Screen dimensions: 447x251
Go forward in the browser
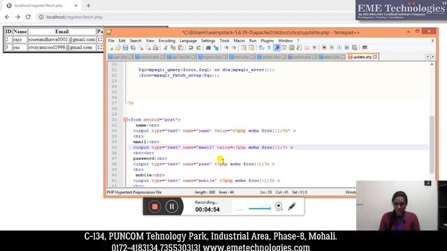point(17,17)
